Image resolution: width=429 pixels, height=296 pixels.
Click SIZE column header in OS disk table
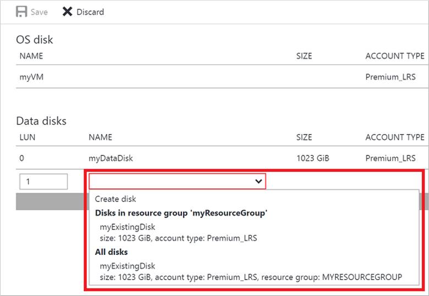point(304,56)
